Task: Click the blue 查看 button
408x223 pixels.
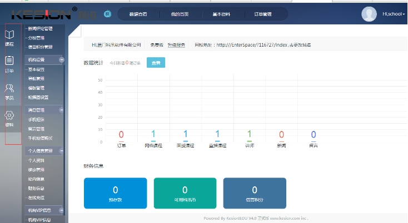Action: (x=156, y=63)
